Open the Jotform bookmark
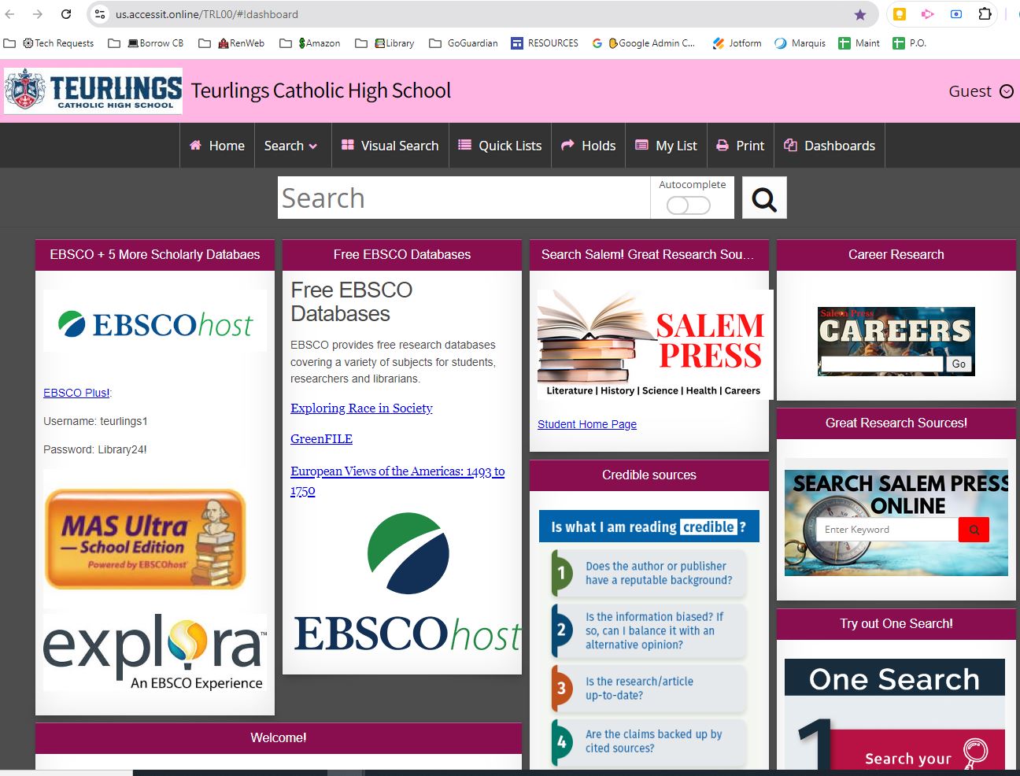Screen dimensions: 1020x776 coord(737,43)
